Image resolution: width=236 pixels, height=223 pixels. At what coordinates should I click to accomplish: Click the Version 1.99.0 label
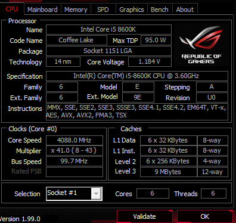click(x=20, y=219)
